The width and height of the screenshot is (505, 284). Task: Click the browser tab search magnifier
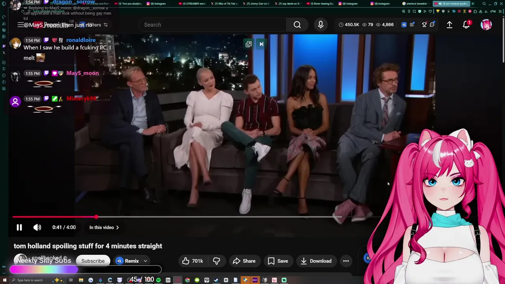[x=484, y=4]
